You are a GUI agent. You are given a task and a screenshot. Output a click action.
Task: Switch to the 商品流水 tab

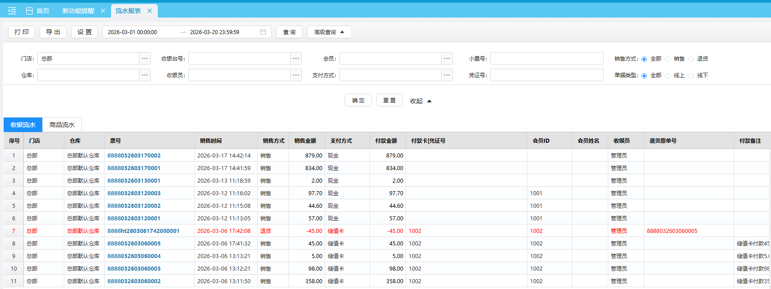tap(62, 125)
